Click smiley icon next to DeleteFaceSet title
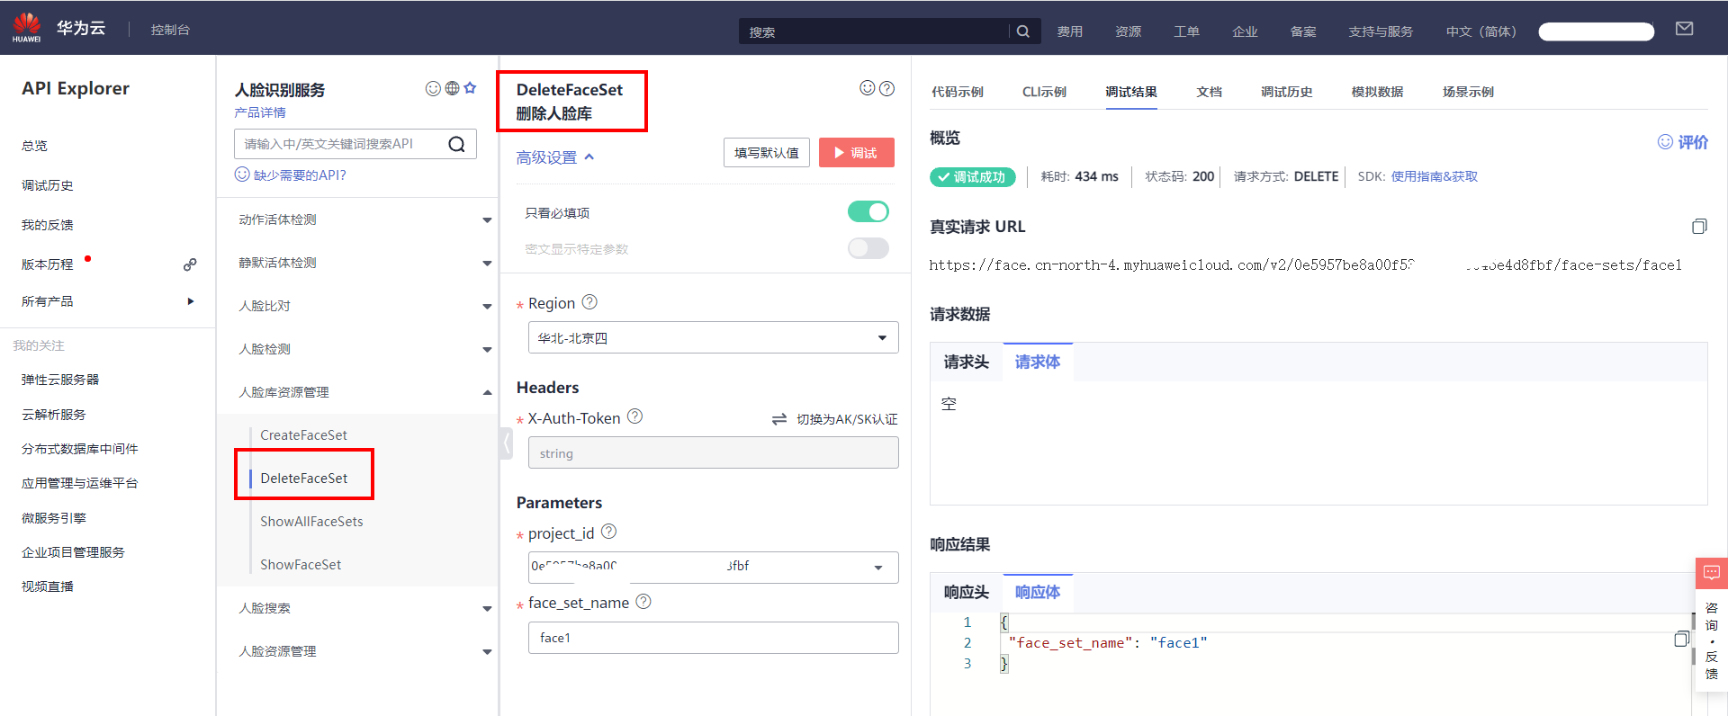Image resolution: width=1728 pixels, height=716 pixels. 868,88
